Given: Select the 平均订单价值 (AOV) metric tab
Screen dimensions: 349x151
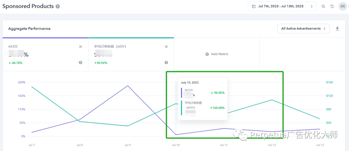Looking at the screenshot, I should (x=131, y=54).
